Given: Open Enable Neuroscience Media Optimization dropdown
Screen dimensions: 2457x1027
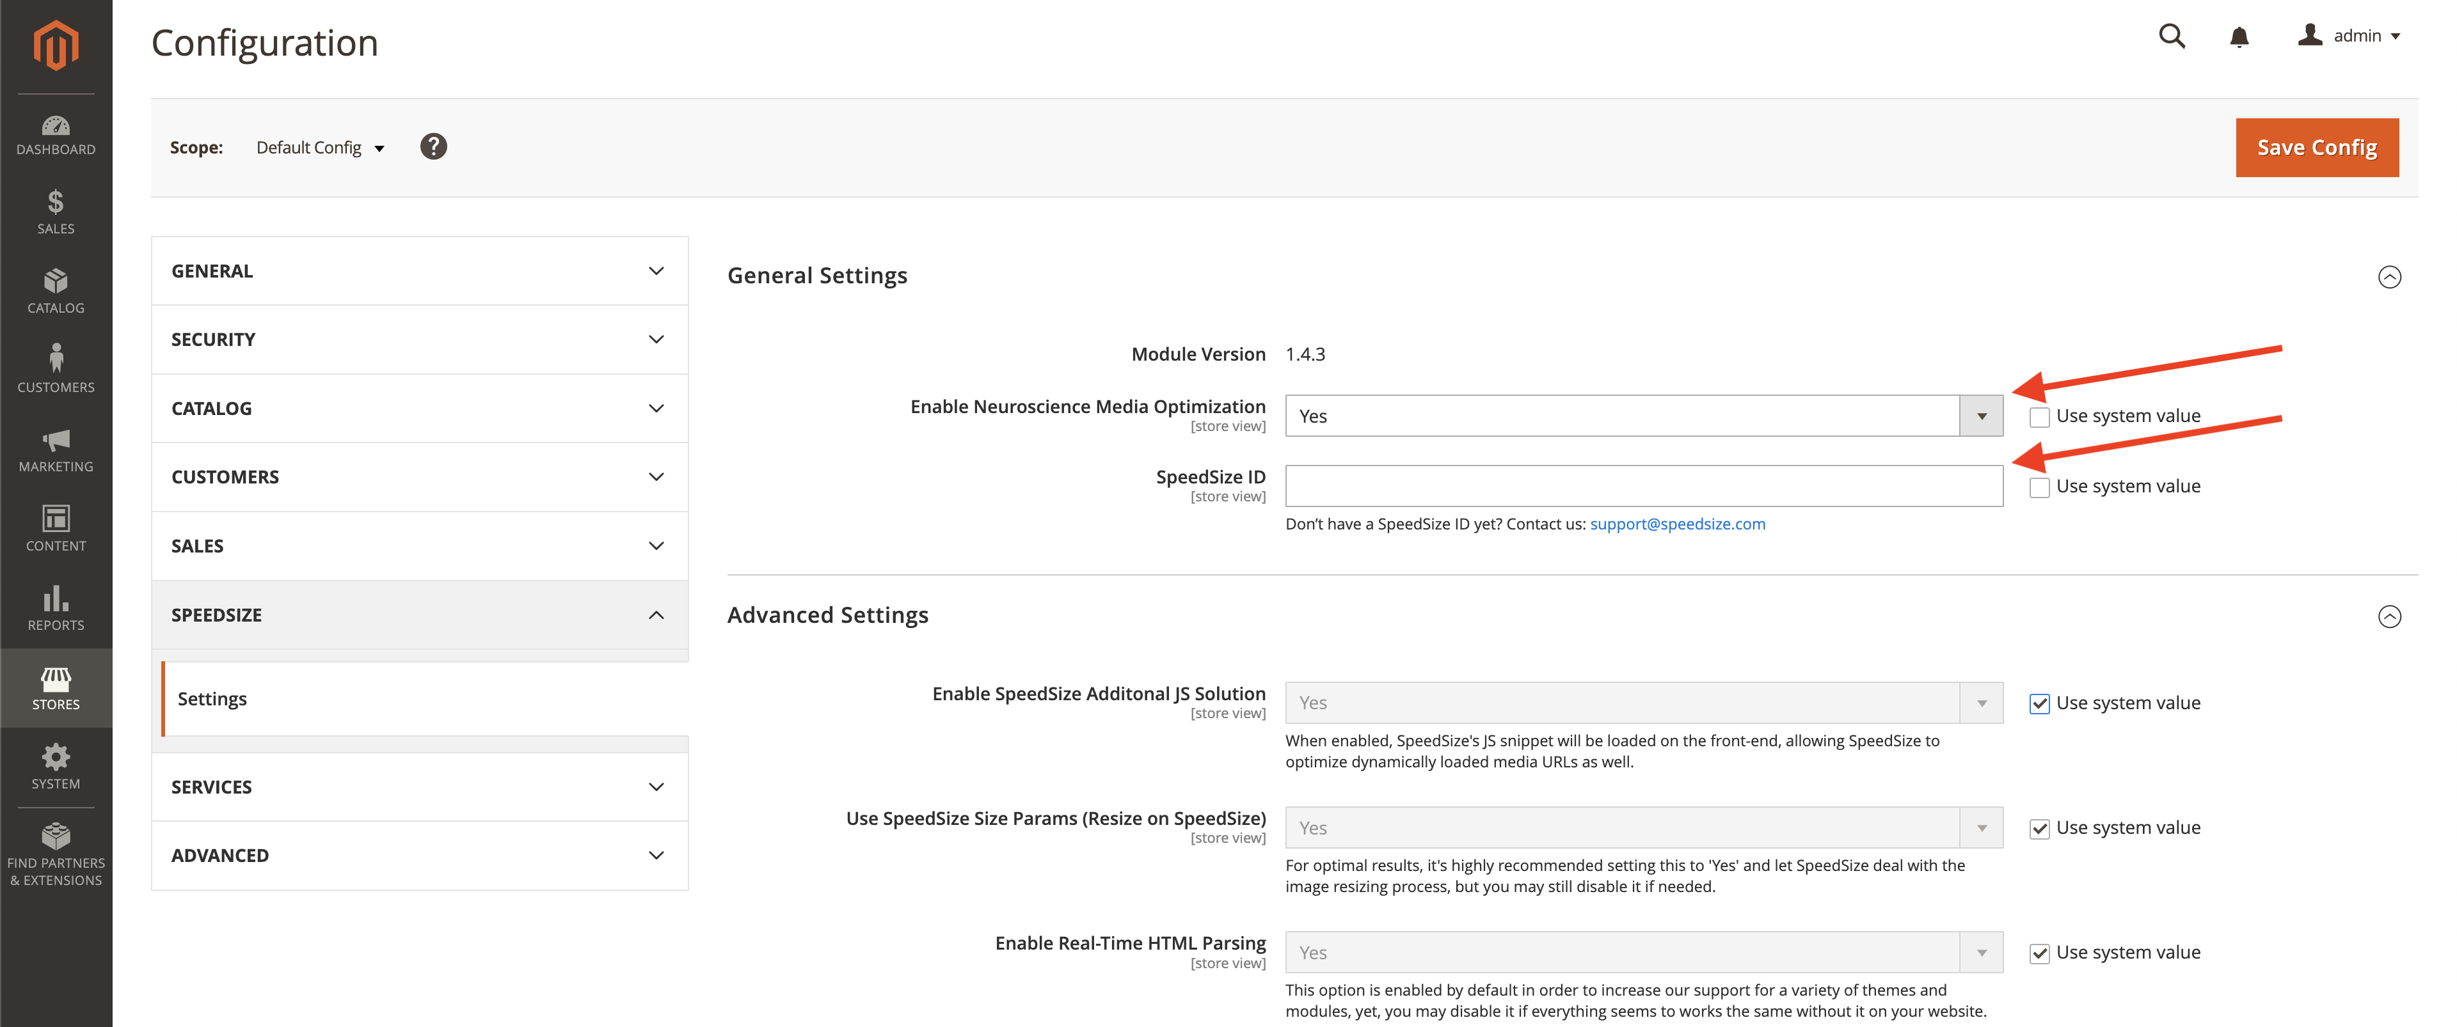Looking at the screenshot, I should (1643, 416).
